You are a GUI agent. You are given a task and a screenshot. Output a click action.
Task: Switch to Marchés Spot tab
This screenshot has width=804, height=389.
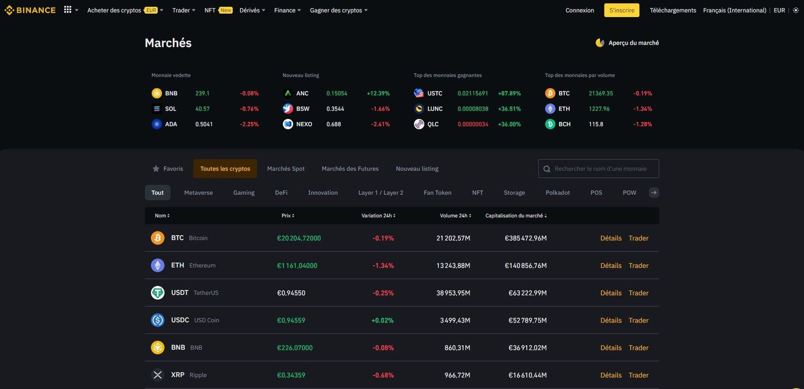(286, 169)
